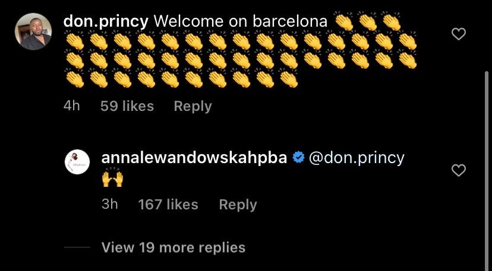Click the line left of 'View 19 more replies'

(x=77, y=247)
